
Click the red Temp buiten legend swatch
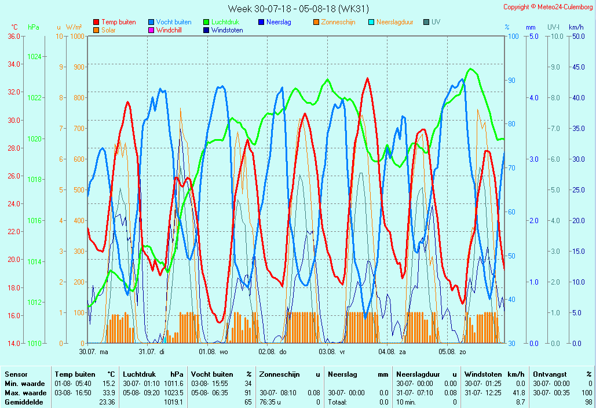(x=96, y=22)
